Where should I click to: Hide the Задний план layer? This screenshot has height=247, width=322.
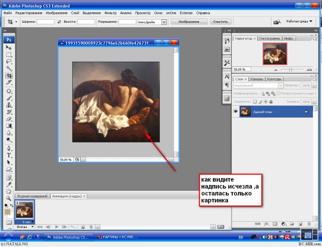236,111
